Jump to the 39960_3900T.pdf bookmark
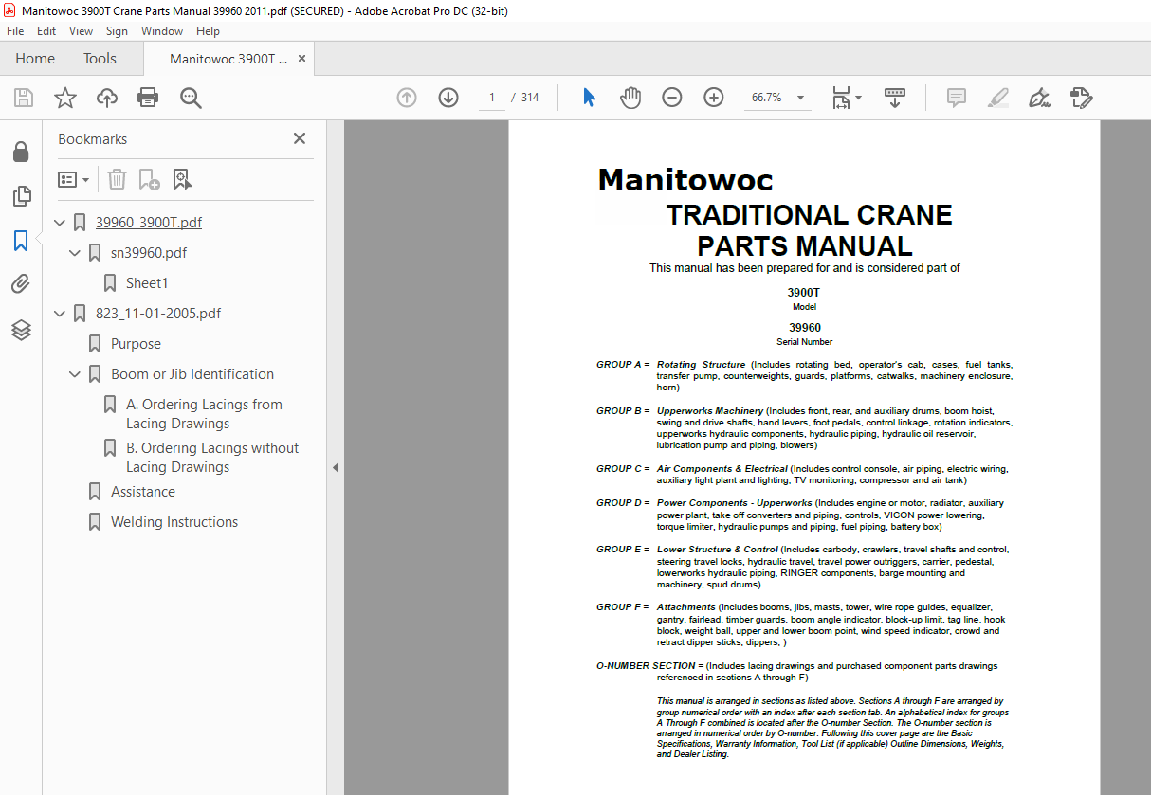The width and height of the screenshot is (1151, 795). [149, 223]
